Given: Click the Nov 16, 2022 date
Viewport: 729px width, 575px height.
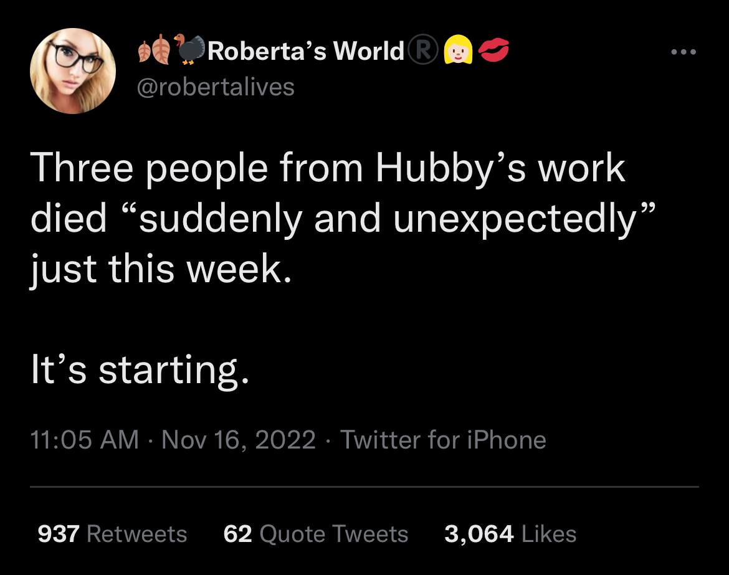Looking at the screenshot, I should tap(238, 440).
